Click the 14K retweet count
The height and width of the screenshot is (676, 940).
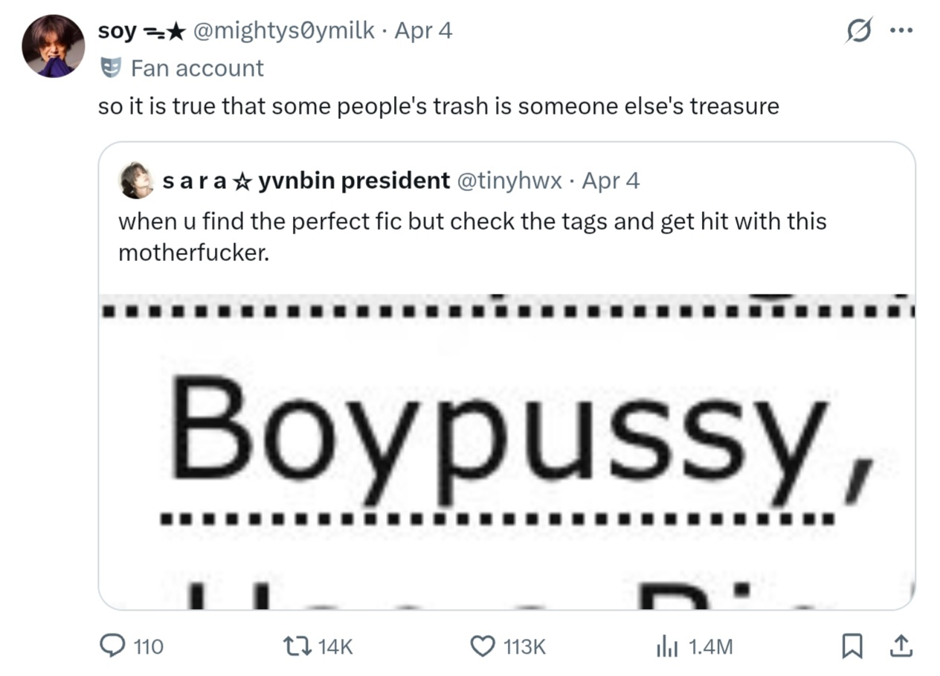pyautogui.click(x=335, y=647)
